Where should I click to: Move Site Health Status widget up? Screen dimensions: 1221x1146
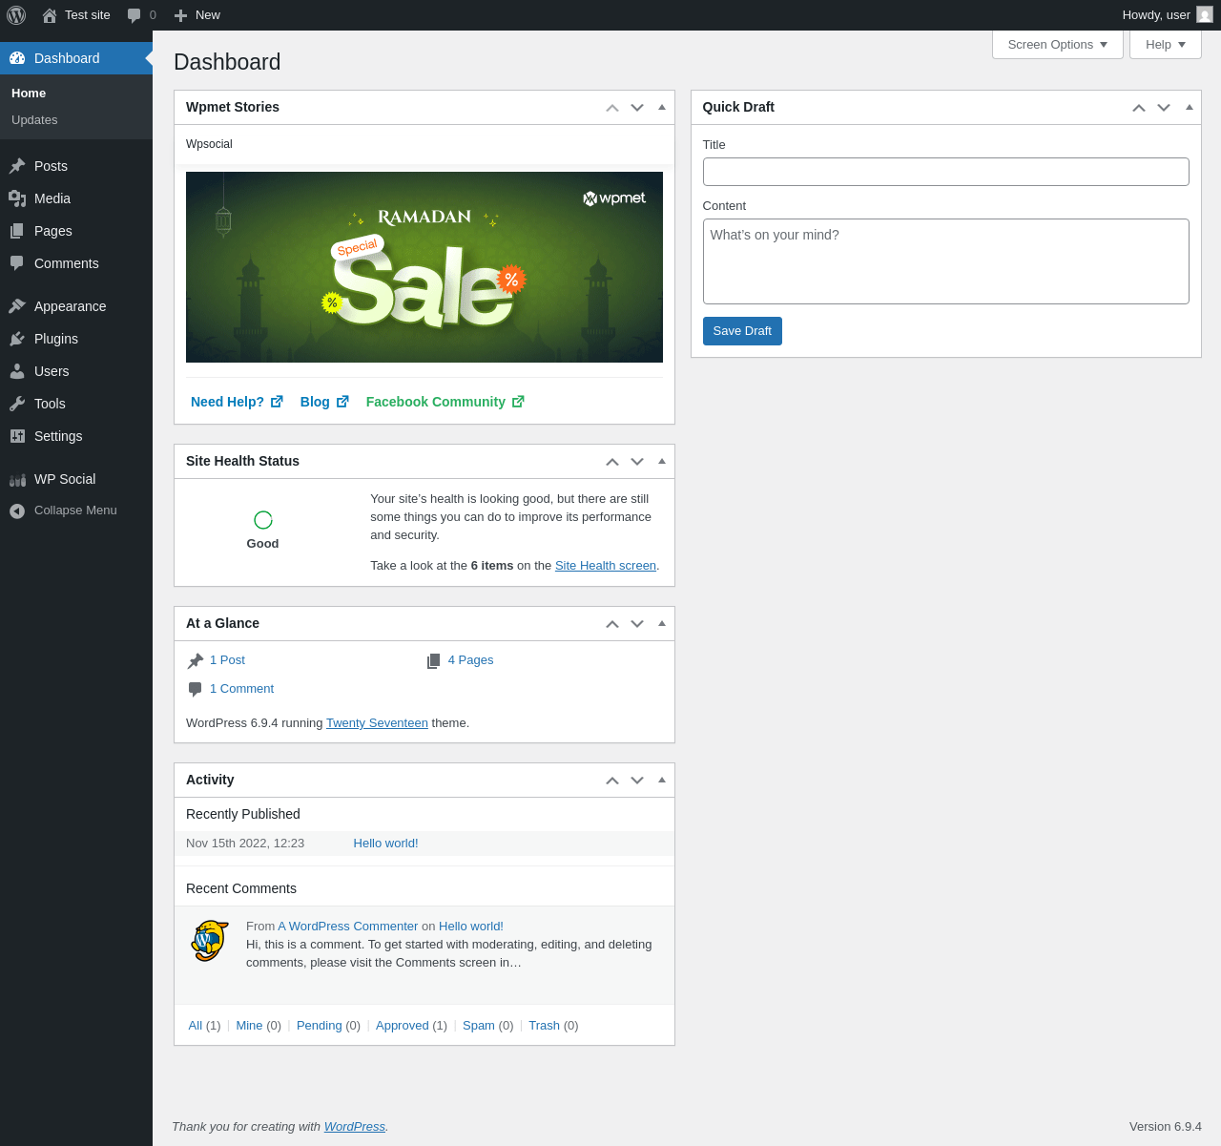612,462
